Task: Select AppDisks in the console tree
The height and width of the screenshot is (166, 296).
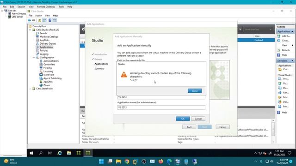Action: click(x=44, y=40)
